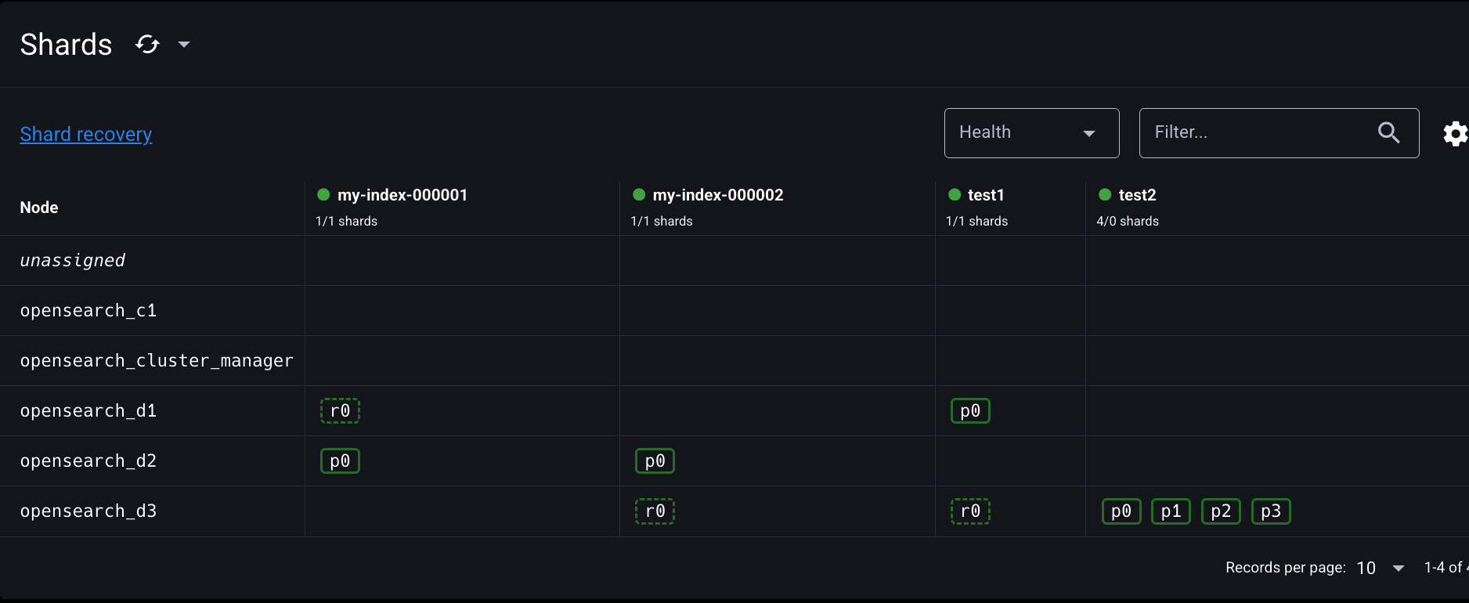
Task: Select p0 shard of my-index-000001 on opensearch_d2
Action: tap(340, 461)
